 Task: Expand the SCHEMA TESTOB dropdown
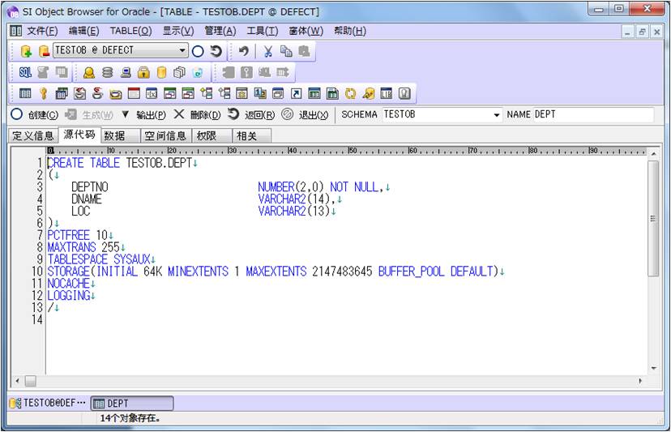tap(497, 115)
